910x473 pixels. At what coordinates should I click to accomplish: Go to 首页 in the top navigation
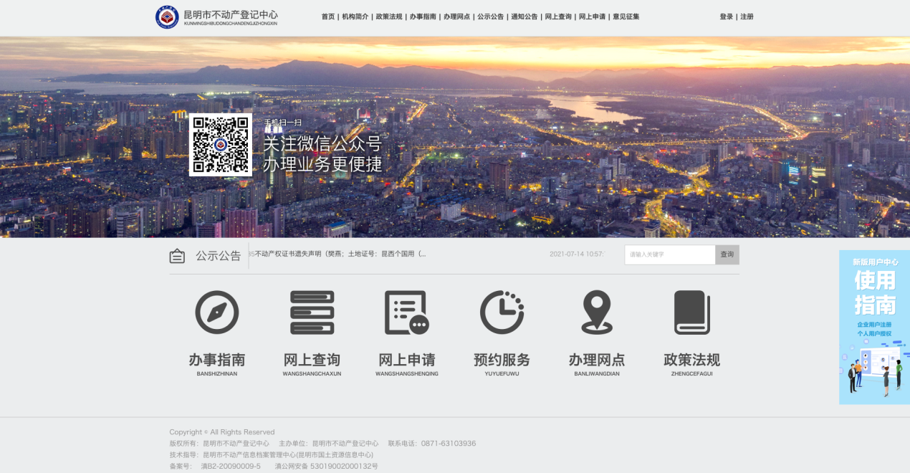327,16
